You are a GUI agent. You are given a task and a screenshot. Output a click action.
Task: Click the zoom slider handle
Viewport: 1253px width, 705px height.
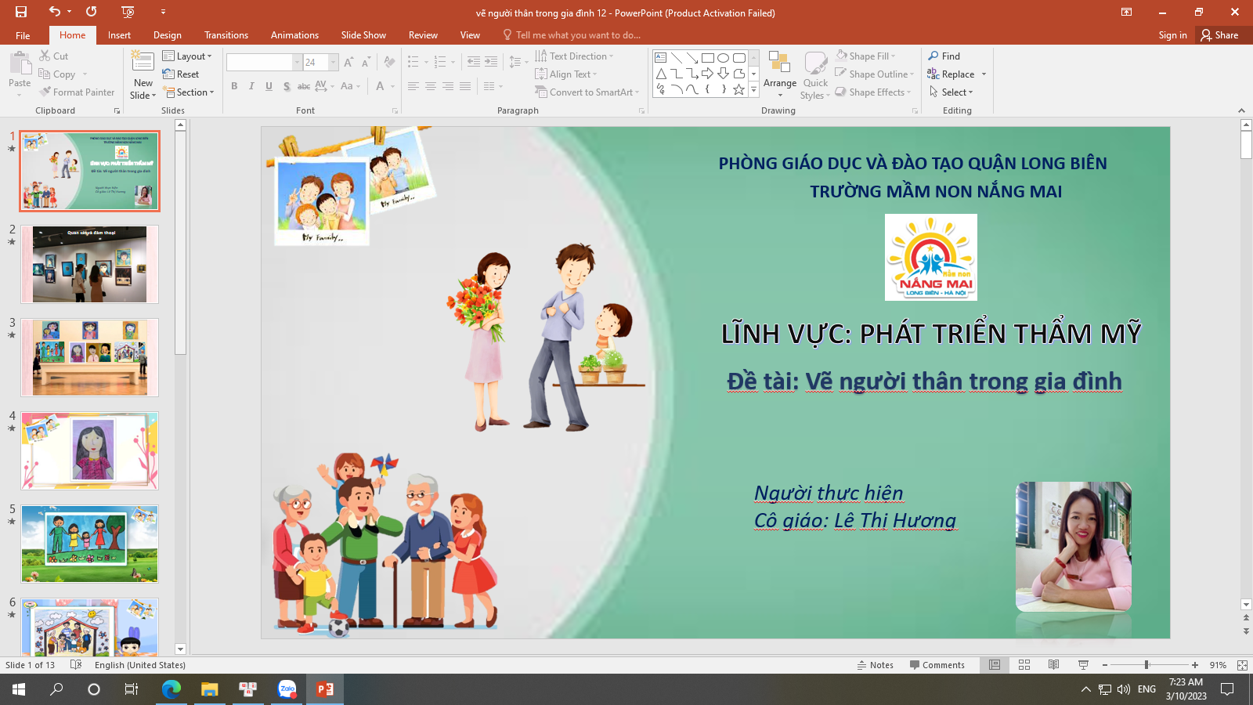pyautogui.click(x=1146, y=665)
